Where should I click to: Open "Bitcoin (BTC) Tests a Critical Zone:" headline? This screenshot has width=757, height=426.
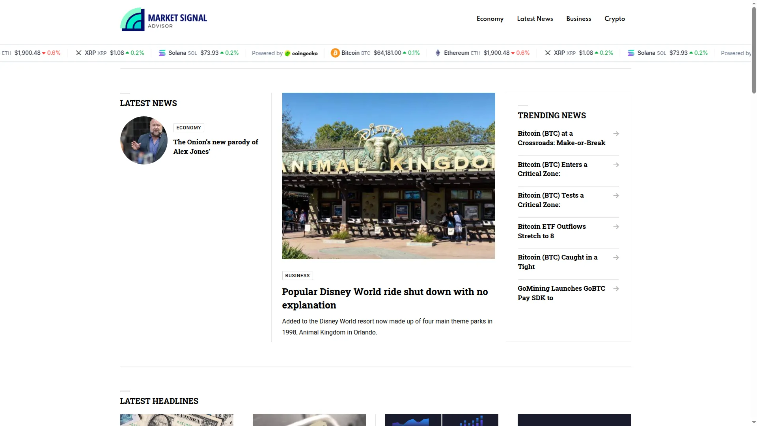[551, 200]
